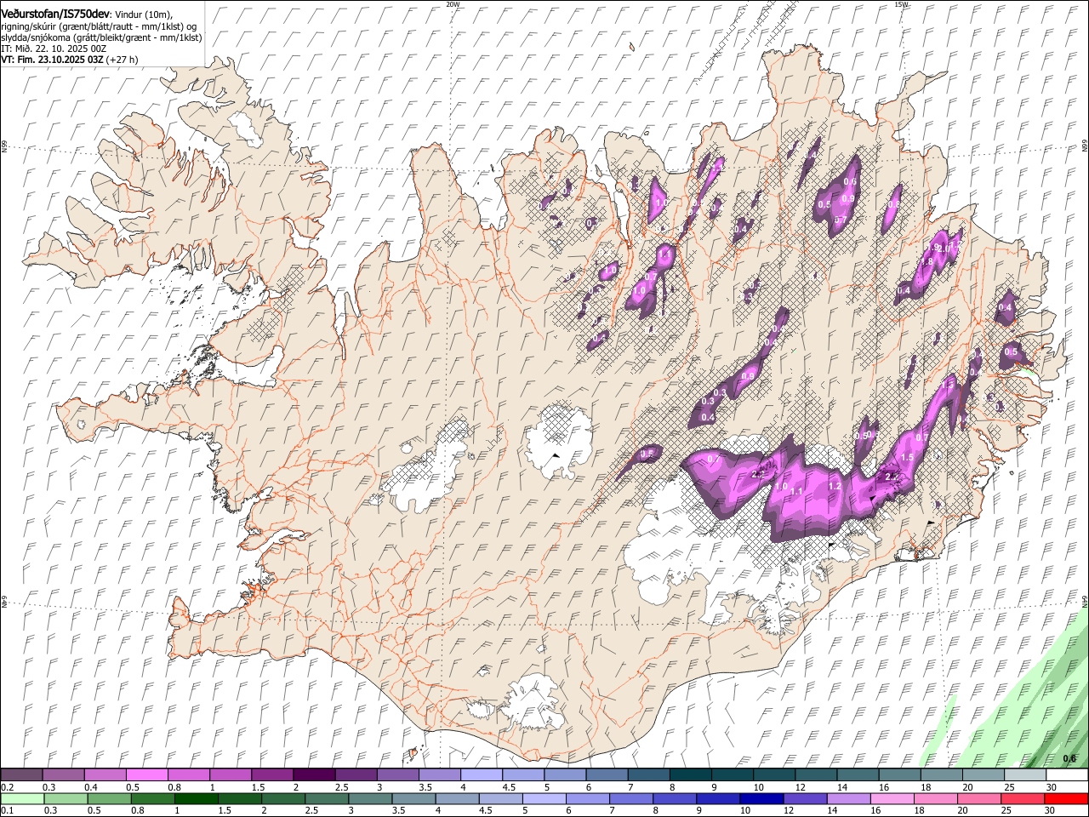Screen dimensions: 1089x817
Task: Select the light lavender upper legend swatch between 4 and 4.5
Action: (x=482, y=775)
